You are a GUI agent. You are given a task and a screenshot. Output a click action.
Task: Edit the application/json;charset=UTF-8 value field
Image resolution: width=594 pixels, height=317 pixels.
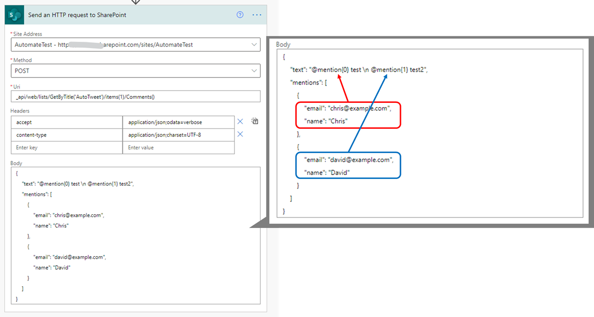[179, 135]
